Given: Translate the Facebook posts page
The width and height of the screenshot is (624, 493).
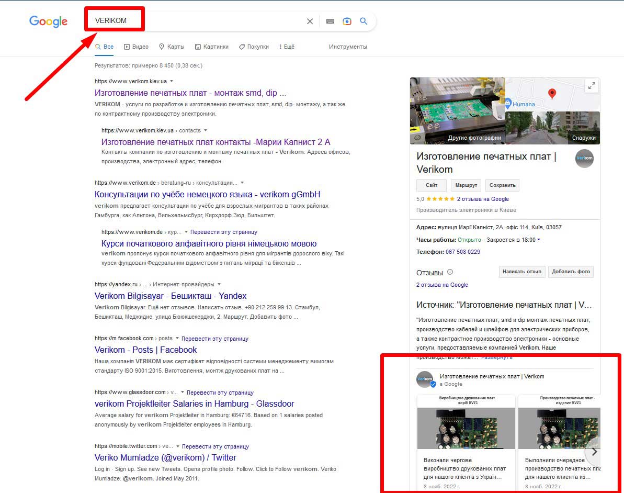Looking at the screenshot, I should (215, 339).
